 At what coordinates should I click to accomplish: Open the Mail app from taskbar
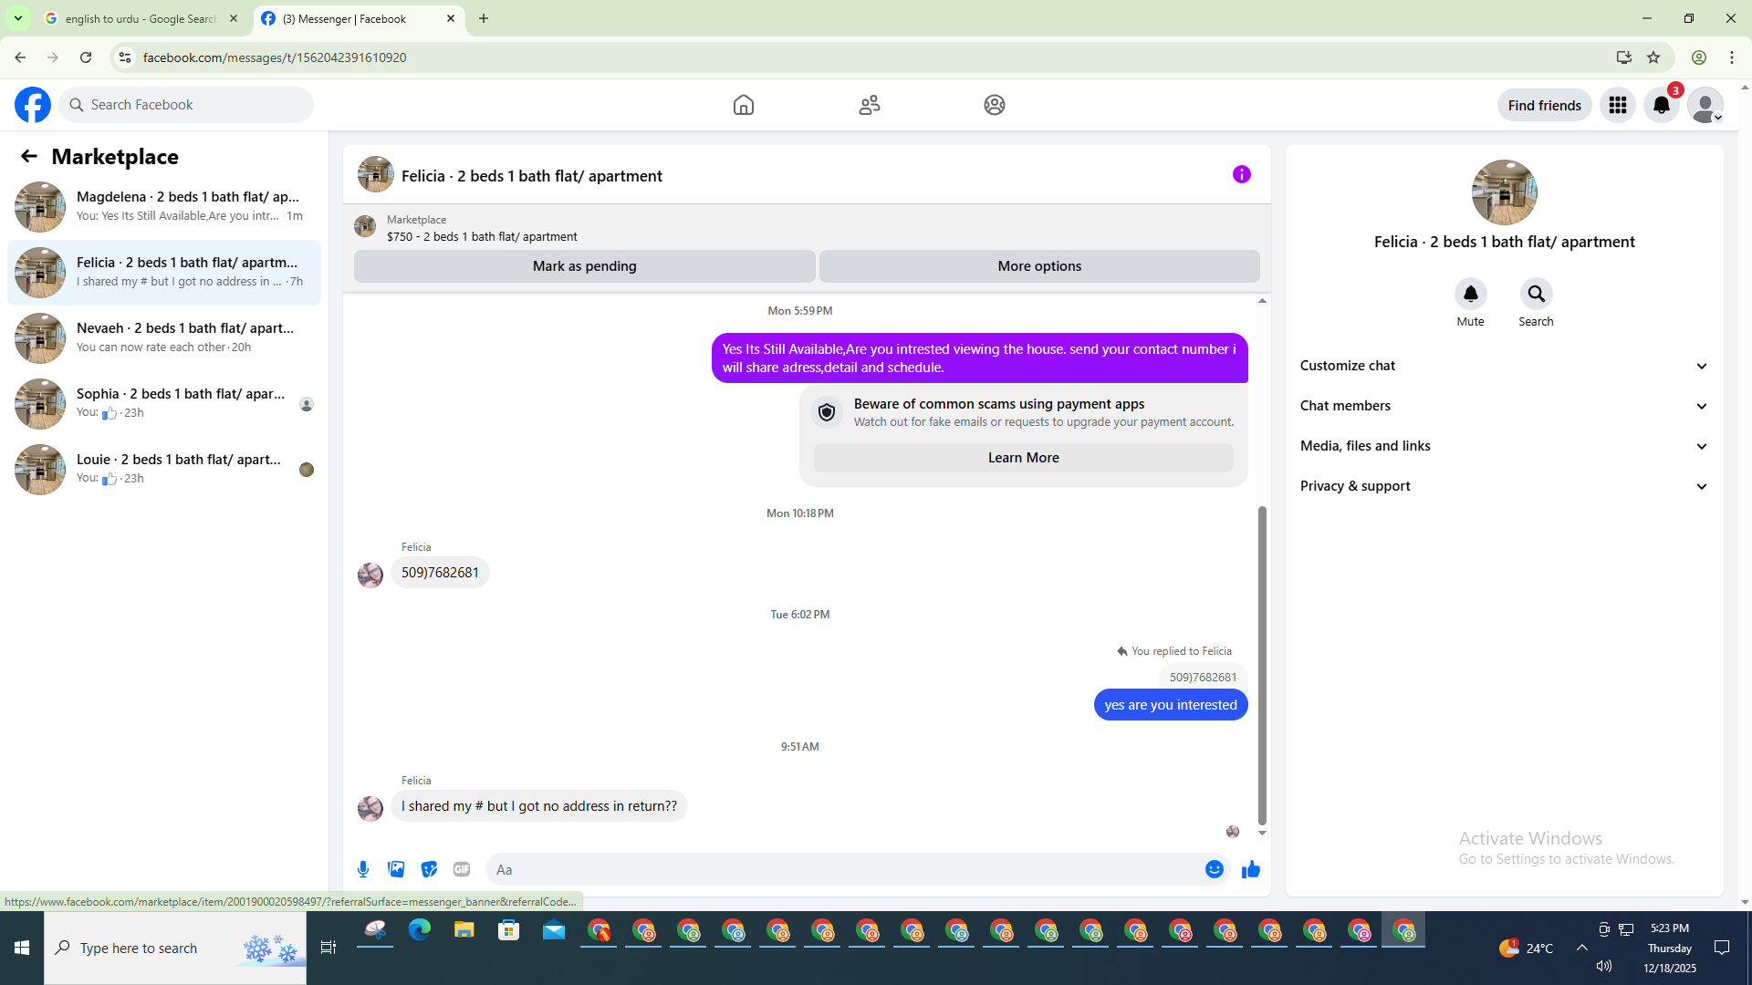(554, 930)
